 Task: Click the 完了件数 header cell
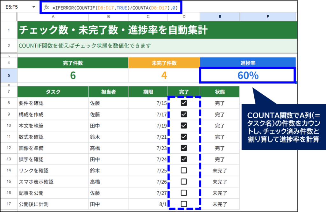[x=73, y=63]
